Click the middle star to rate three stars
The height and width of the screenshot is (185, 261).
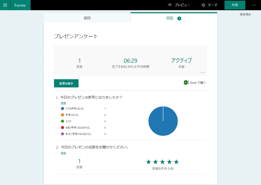(x=162, y=162)
